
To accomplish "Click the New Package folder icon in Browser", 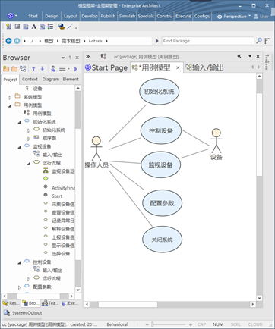I will pyautogui.click(x=6, y=68).
